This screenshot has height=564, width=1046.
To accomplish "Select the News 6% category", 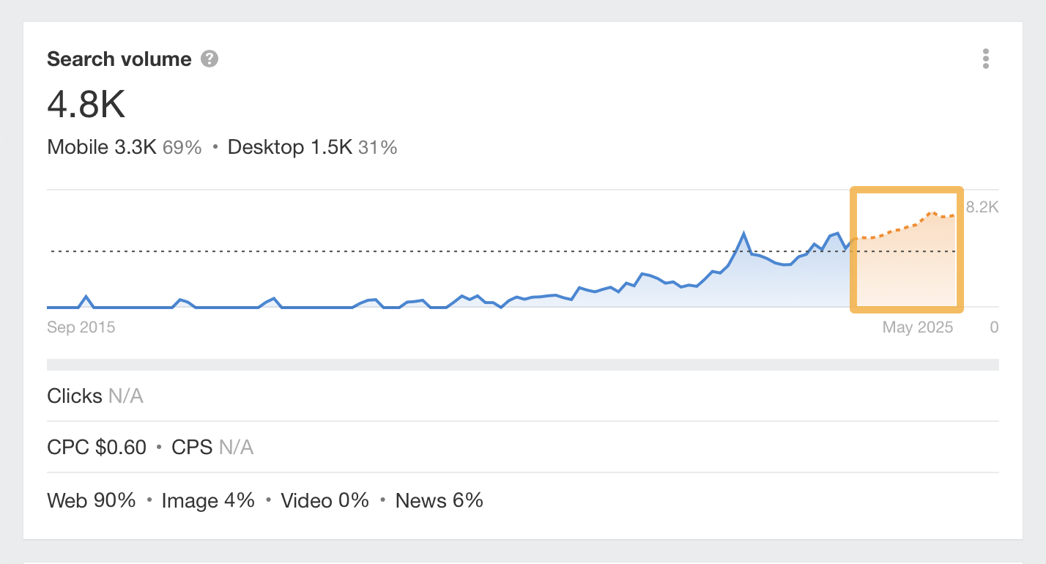I will 439,500.
